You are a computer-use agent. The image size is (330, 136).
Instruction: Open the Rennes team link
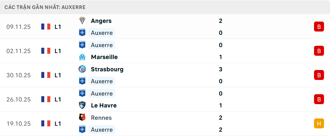(101, 118)
